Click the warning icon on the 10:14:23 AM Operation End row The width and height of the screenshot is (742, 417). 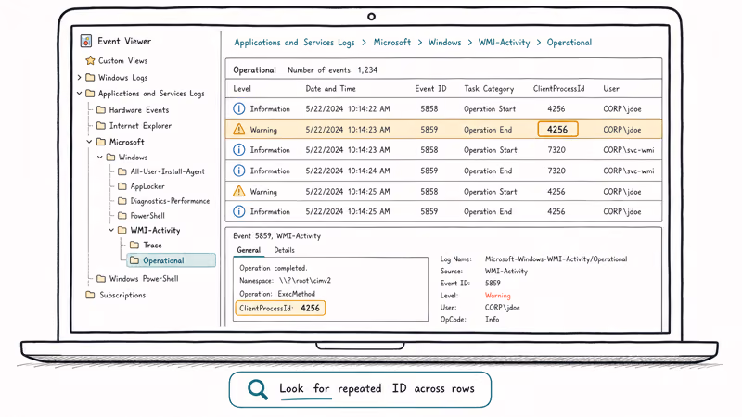tap(239, 129)
